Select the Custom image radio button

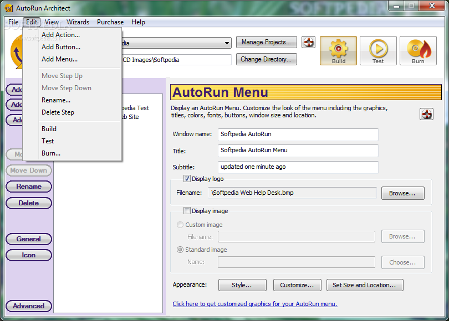click(180, 225)
